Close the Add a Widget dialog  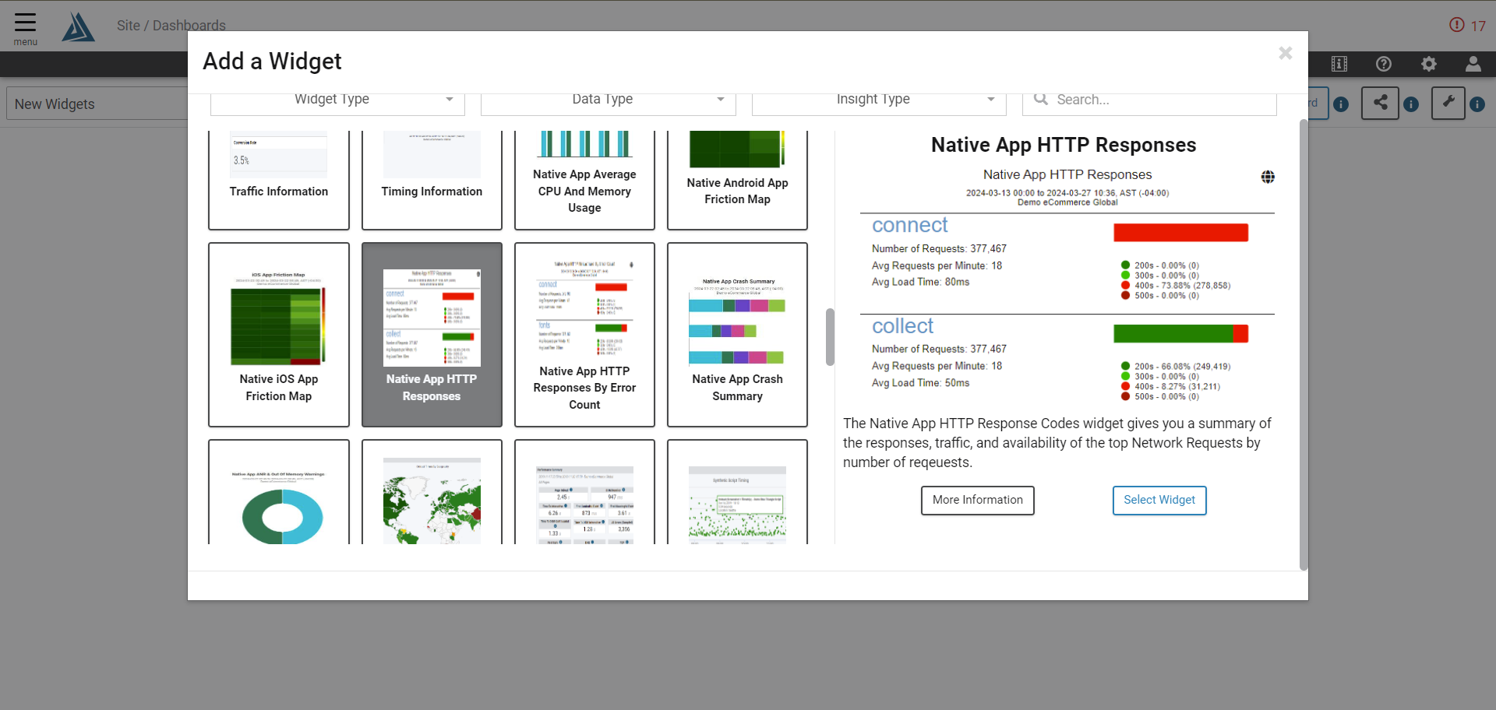pos(1285,53)
